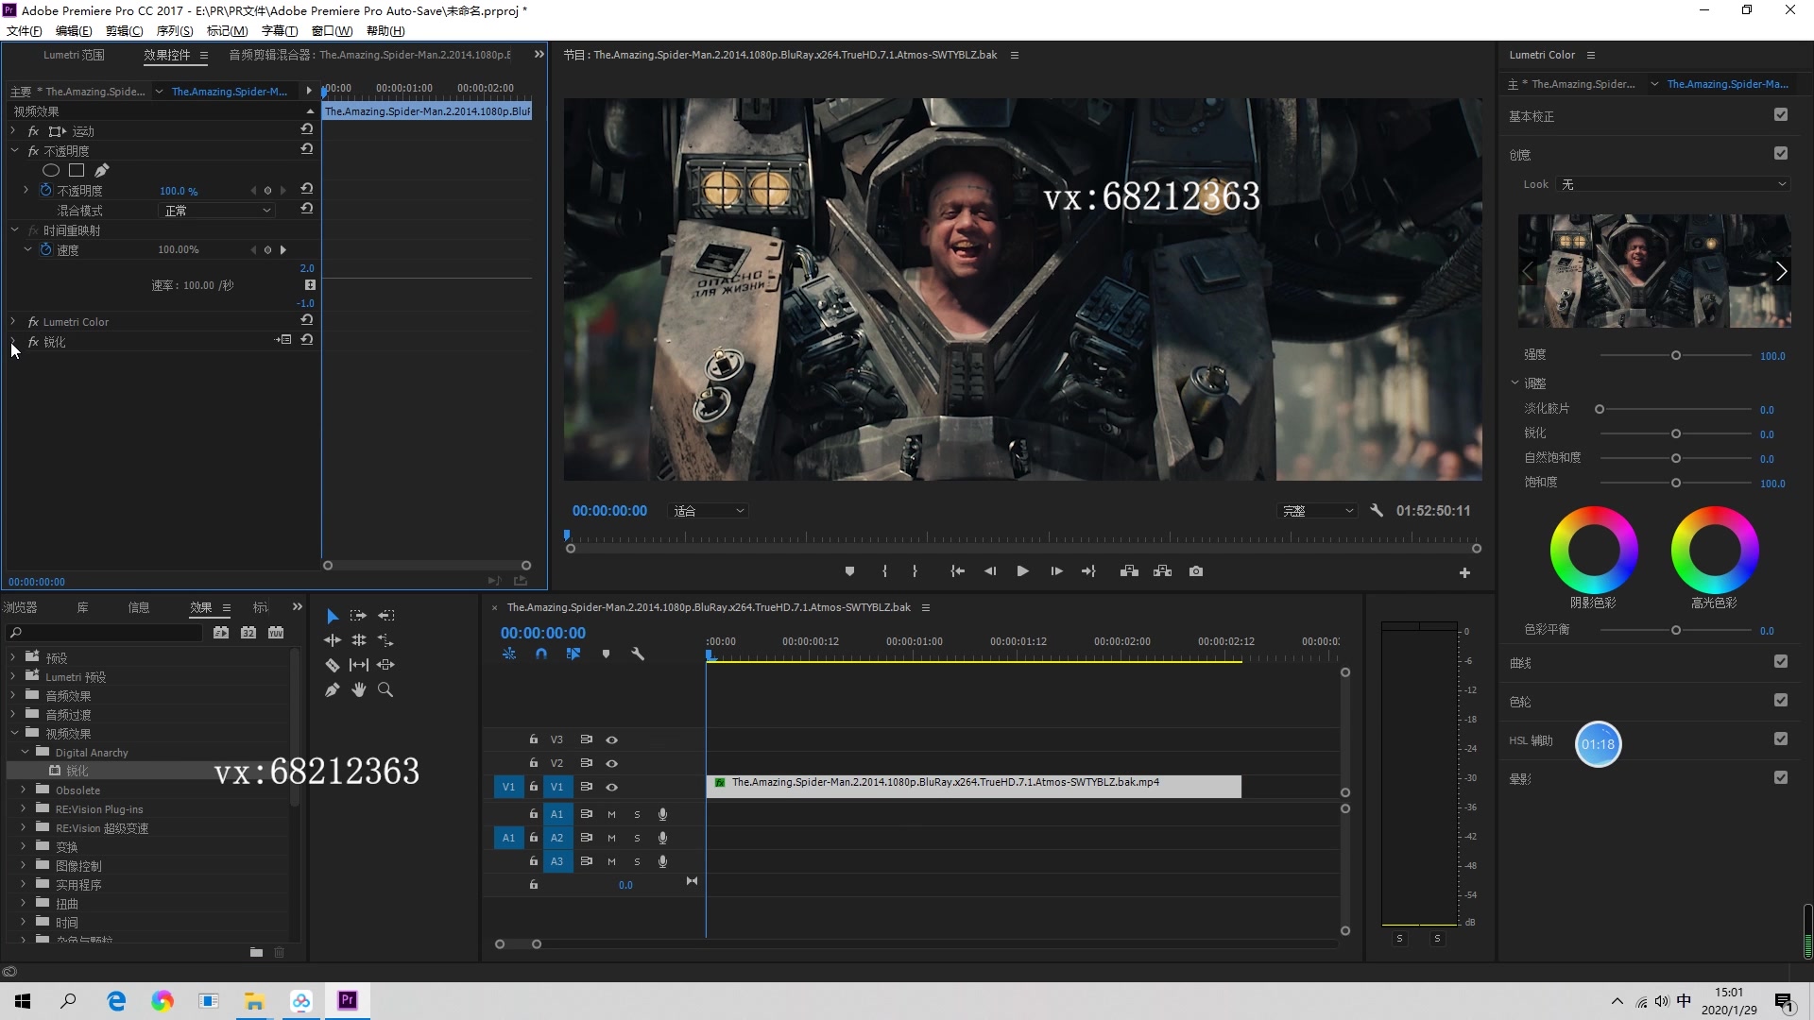Open zoom level 适合 dropdown
This screenshot has height=1020, width=1814.
(x=709, y=511)
